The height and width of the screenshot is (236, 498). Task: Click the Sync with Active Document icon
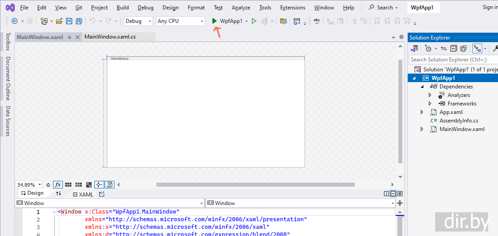pyautogui.click(x=443, y=48)
